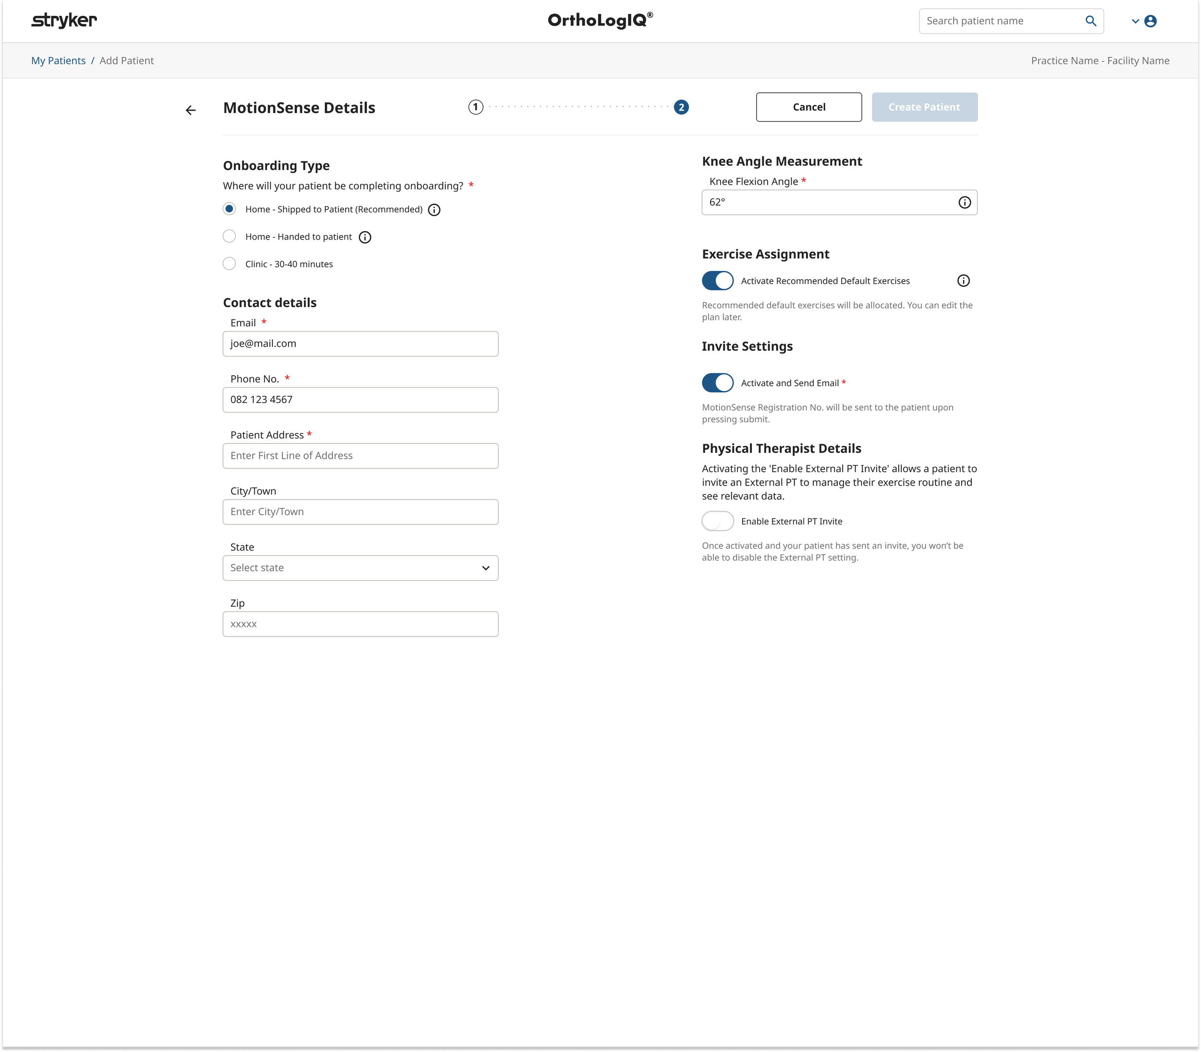This screenshot has height=1052, width=1201.
Task: Click info icon for Home - Shipped to Patient
Action: pos(434,210)
